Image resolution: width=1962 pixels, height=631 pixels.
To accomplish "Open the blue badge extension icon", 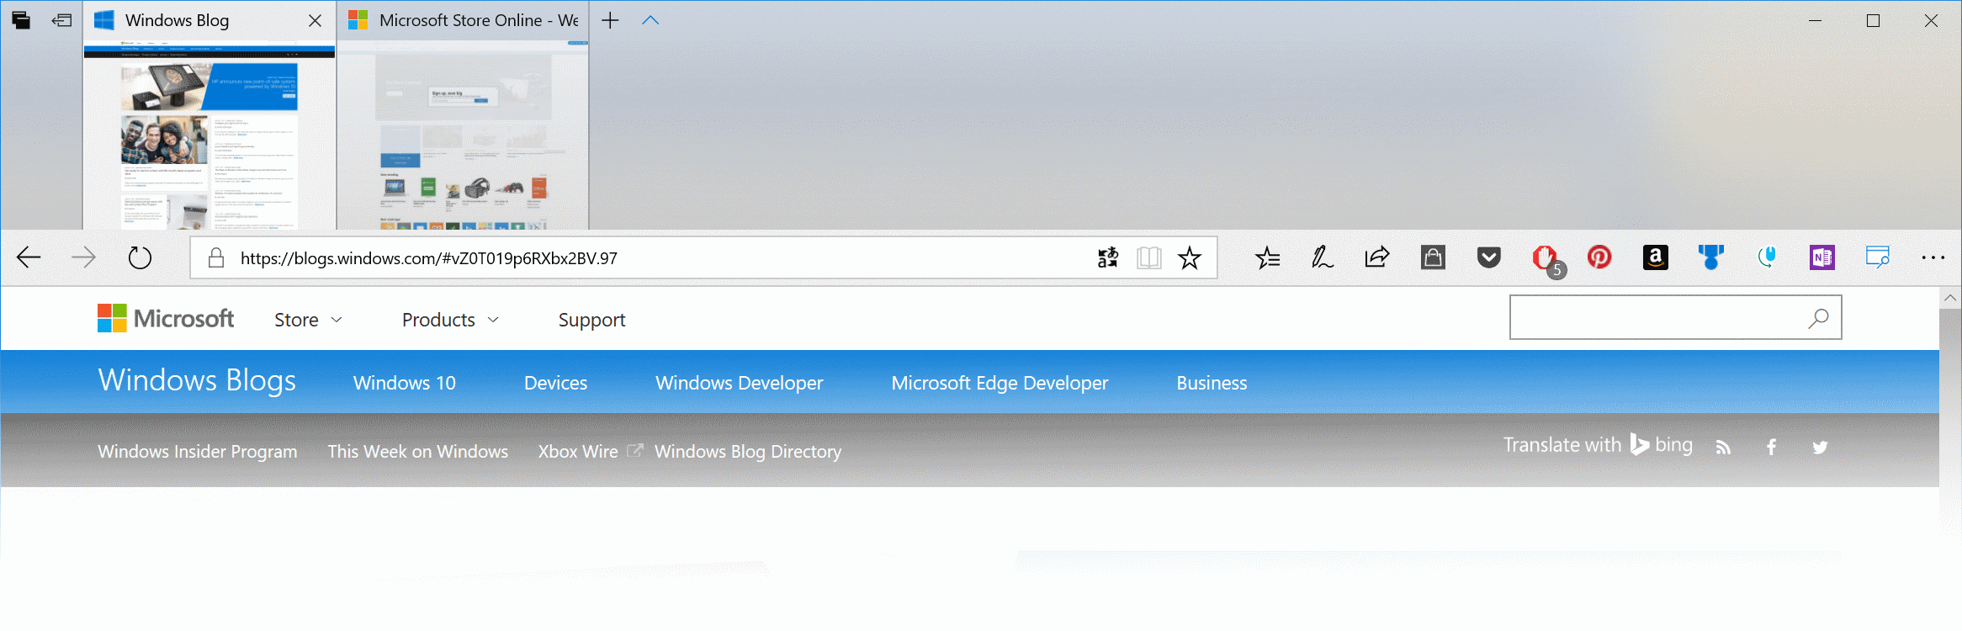I will pyautogui.click(x=1710, y=257).
